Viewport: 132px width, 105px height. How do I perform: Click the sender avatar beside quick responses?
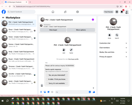click(x=42, y=85)
